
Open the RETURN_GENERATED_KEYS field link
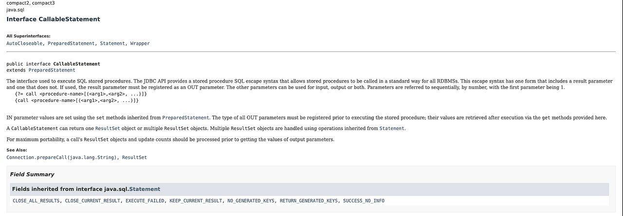[309, 201]
